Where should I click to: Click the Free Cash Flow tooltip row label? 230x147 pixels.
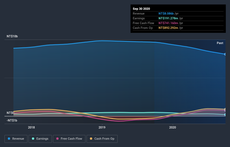tap(143, 23)
